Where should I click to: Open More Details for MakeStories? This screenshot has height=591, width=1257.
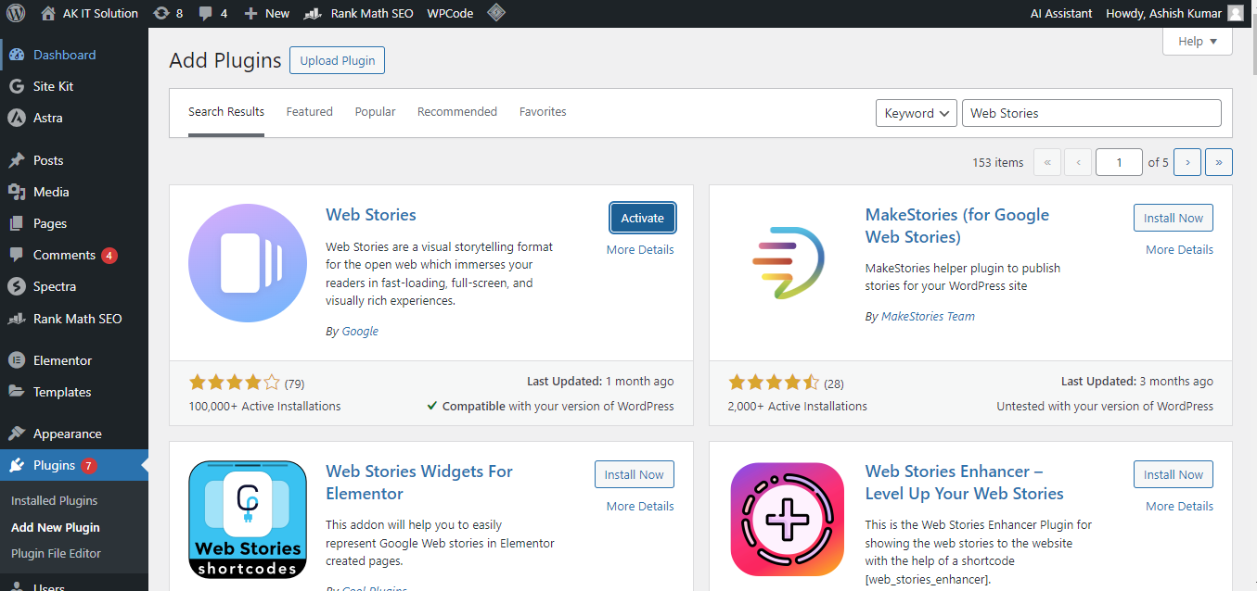[1179, 250]
